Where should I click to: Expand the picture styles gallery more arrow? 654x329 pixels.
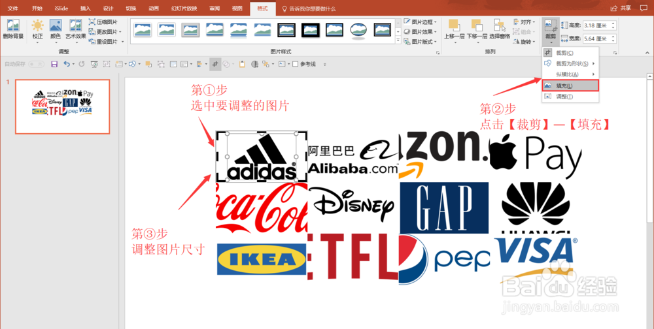pyautogui.click(x=398, y=40)
